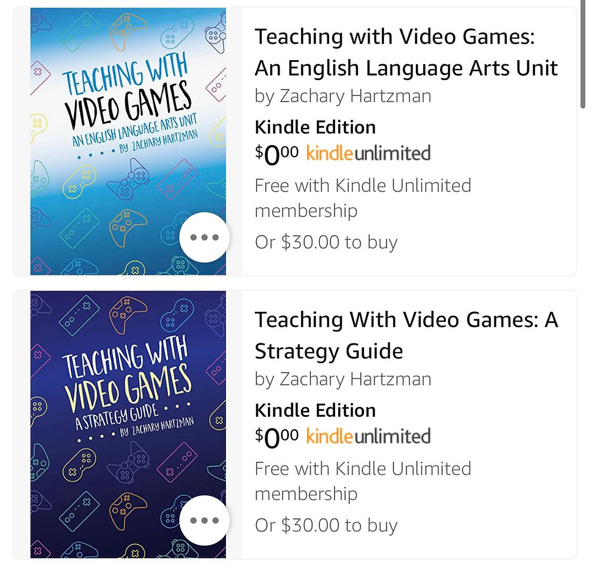Image resolution: width=590 pixels, height=566 pixels.
Task: Click $0.00 price on English Language Arts Unit
Action: click(x=277, y=154)
